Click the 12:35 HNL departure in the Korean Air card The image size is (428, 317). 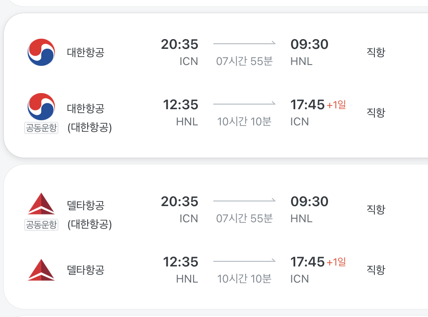[x=181, y=105]
